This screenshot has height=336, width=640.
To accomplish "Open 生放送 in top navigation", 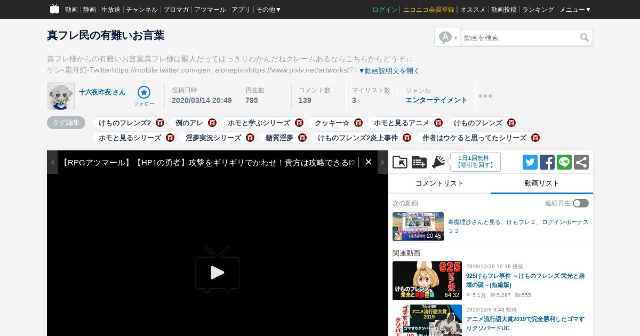I will pos(111,10).
